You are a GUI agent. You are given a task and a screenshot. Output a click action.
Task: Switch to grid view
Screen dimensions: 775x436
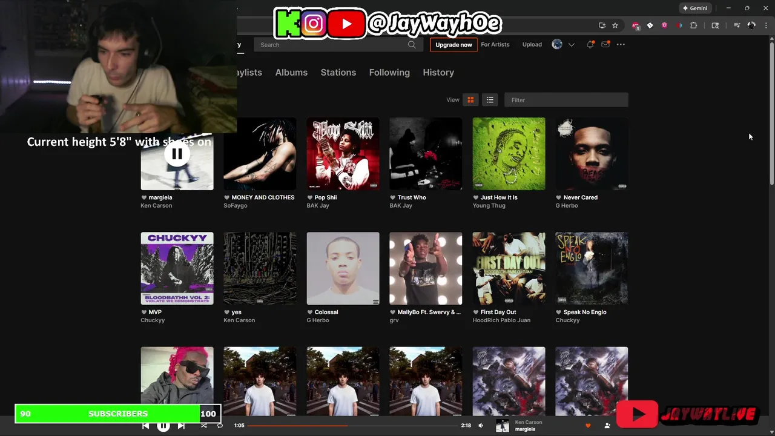(x=470, y=100)
